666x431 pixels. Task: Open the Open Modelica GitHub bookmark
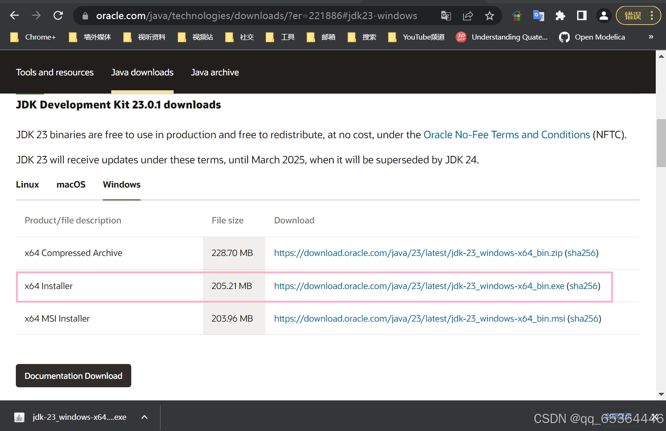pyautogui.click(x=592, y=37)
